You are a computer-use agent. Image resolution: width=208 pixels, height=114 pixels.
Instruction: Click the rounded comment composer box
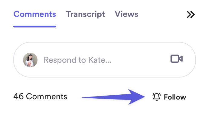pos(105,60)
